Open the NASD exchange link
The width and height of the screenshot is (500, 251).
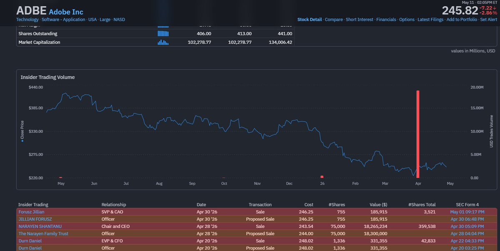(x=119, y=20)
